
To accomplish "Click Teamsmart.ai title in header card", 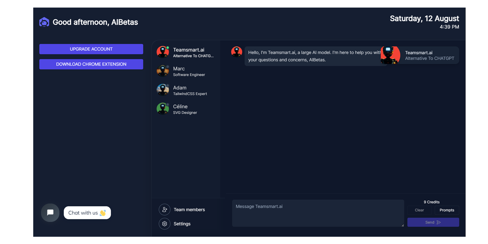I will [x=419, y=53].
